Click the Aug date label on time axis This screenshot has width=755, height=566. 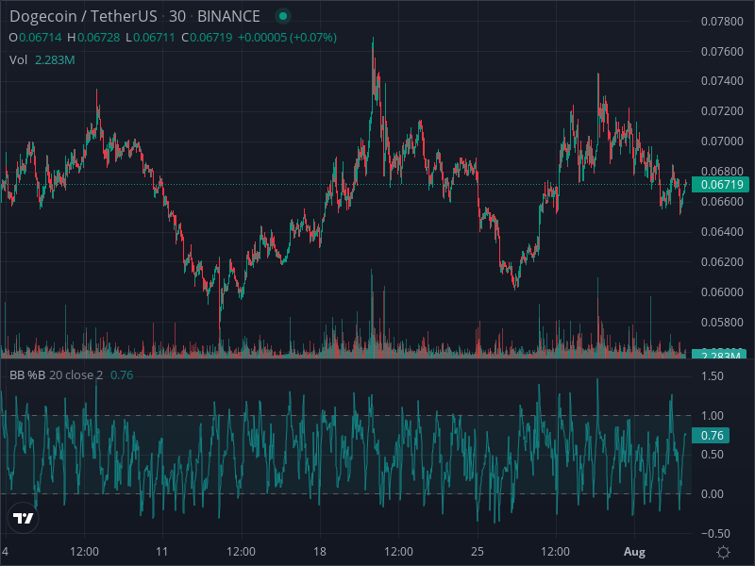pyautogui.click(x=634, y=552)
